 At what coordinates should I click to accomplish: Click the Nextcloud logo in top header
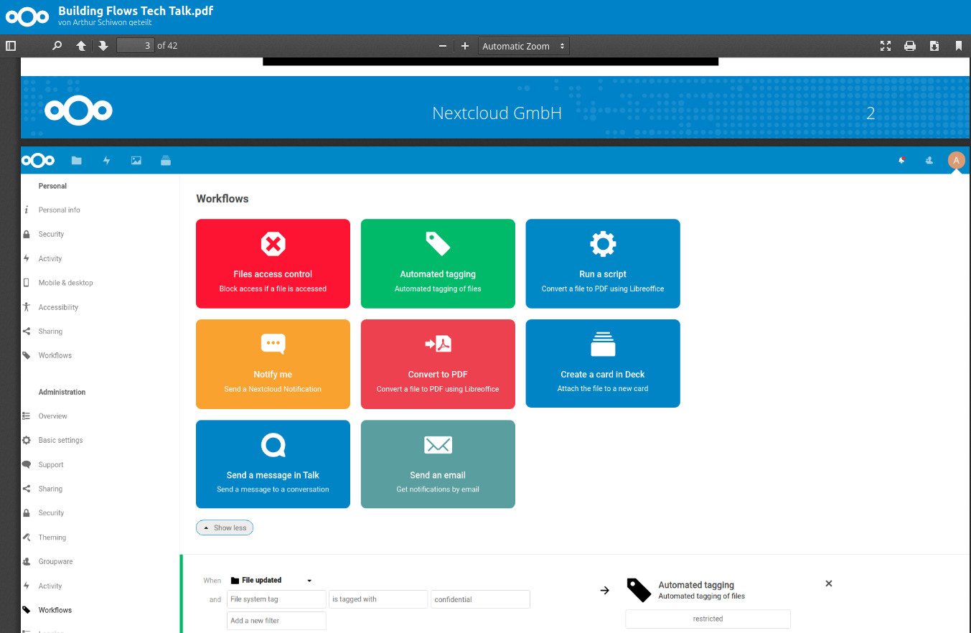28,17
